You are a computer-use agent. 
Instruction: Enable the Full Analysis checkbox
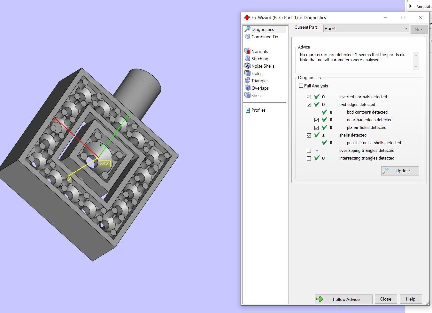pos(301,86)
